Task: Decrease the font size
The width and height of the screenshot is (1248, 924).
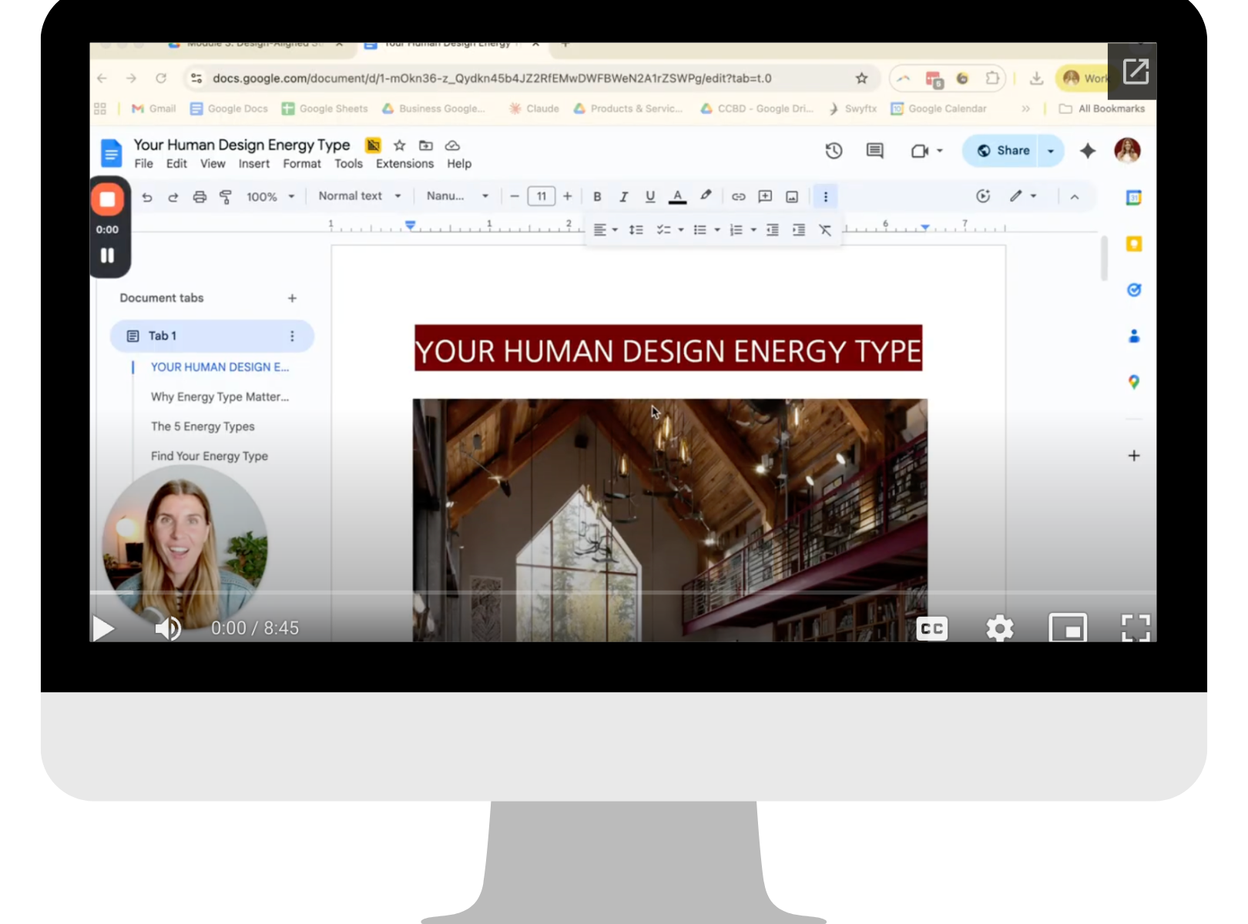Action: (515, 196)
